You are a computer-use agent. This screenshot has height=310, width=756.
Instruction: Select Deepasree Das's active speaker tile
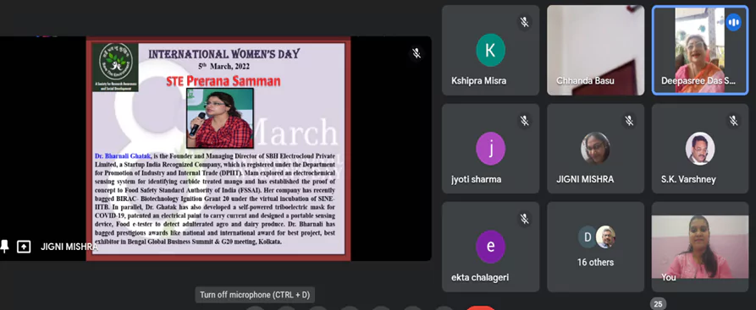[x=699, y=50]
